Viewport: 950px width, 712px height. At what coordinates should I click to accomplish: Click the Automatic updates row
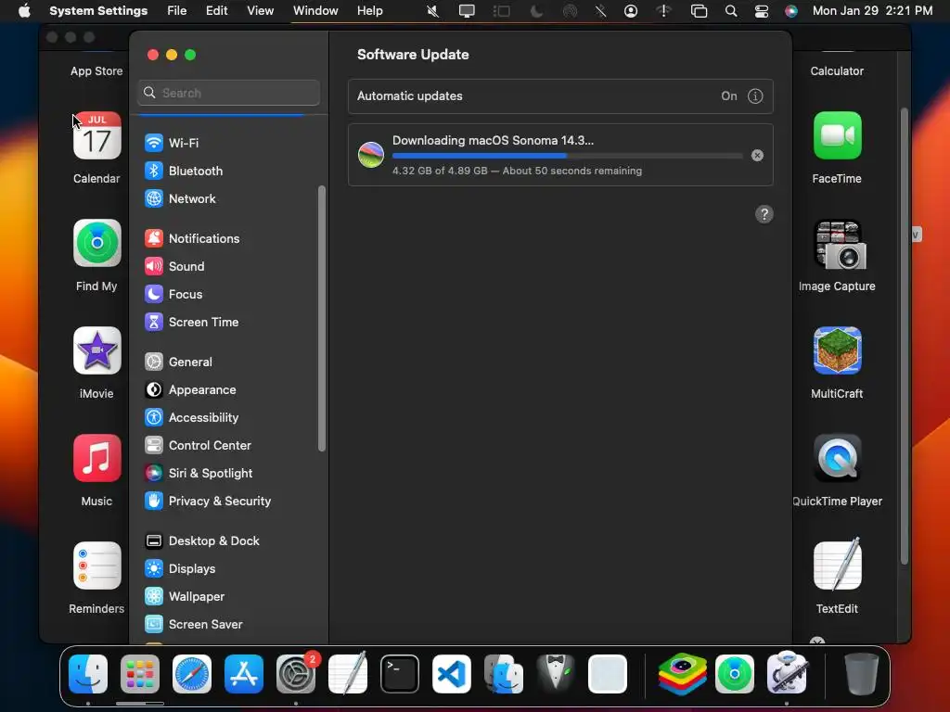click(x=560, y=96)
